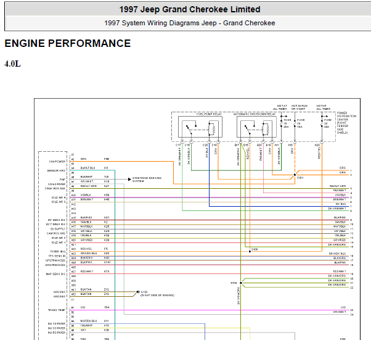This screenshot has width=371, height=340.
Task: Click the "SENSOR GRD" pin label
Action: click(56, 170)
